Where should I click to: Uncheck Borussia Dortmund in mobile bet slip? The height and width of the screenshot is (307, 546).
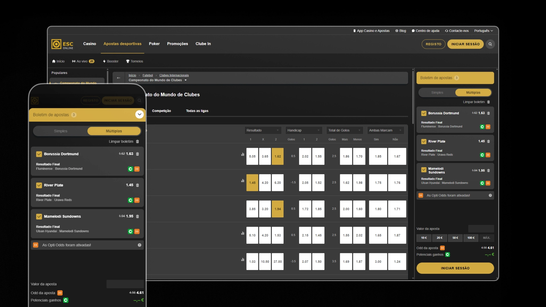pyautogui.click(x=39, y=154)
